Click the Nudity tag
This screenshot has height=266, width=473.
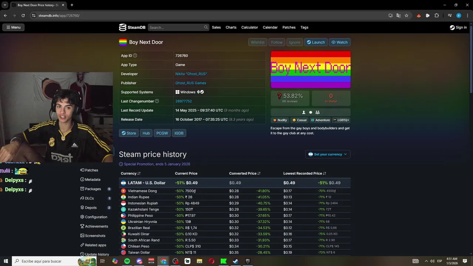pyautogui.click(x=280, y=120)
